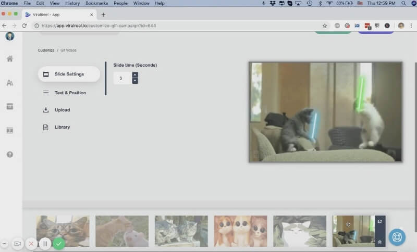The width and height of the screenshot is (417, 252).
Task: Reload the page in Chrome
Action: pyautogui.click(x=24, y=26)
